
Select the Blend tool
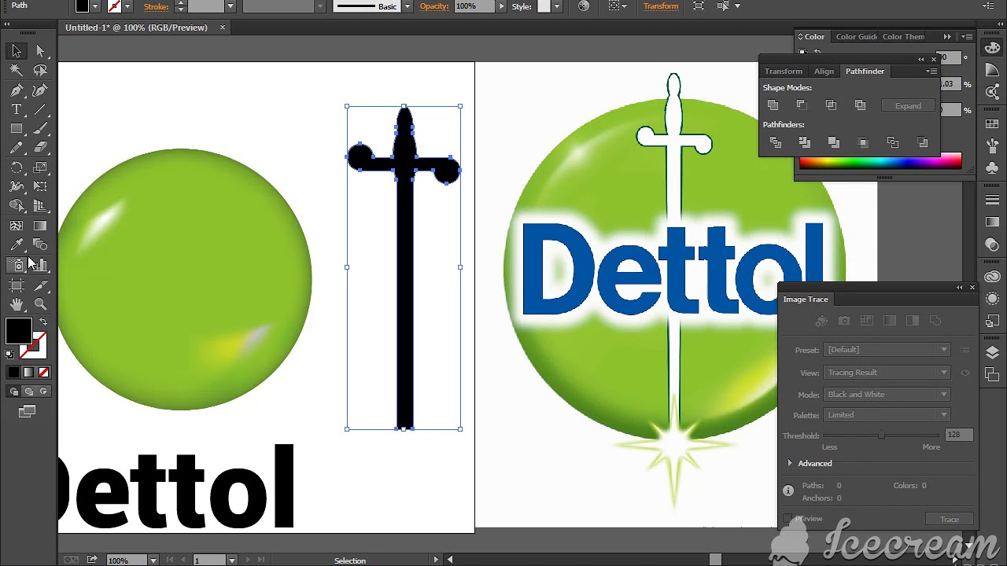click(x=40, y=245)
